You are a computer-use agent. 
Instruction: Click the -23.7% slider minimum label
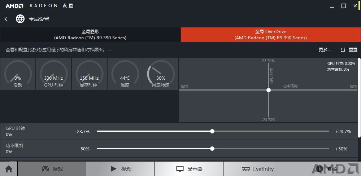[82, 132]
